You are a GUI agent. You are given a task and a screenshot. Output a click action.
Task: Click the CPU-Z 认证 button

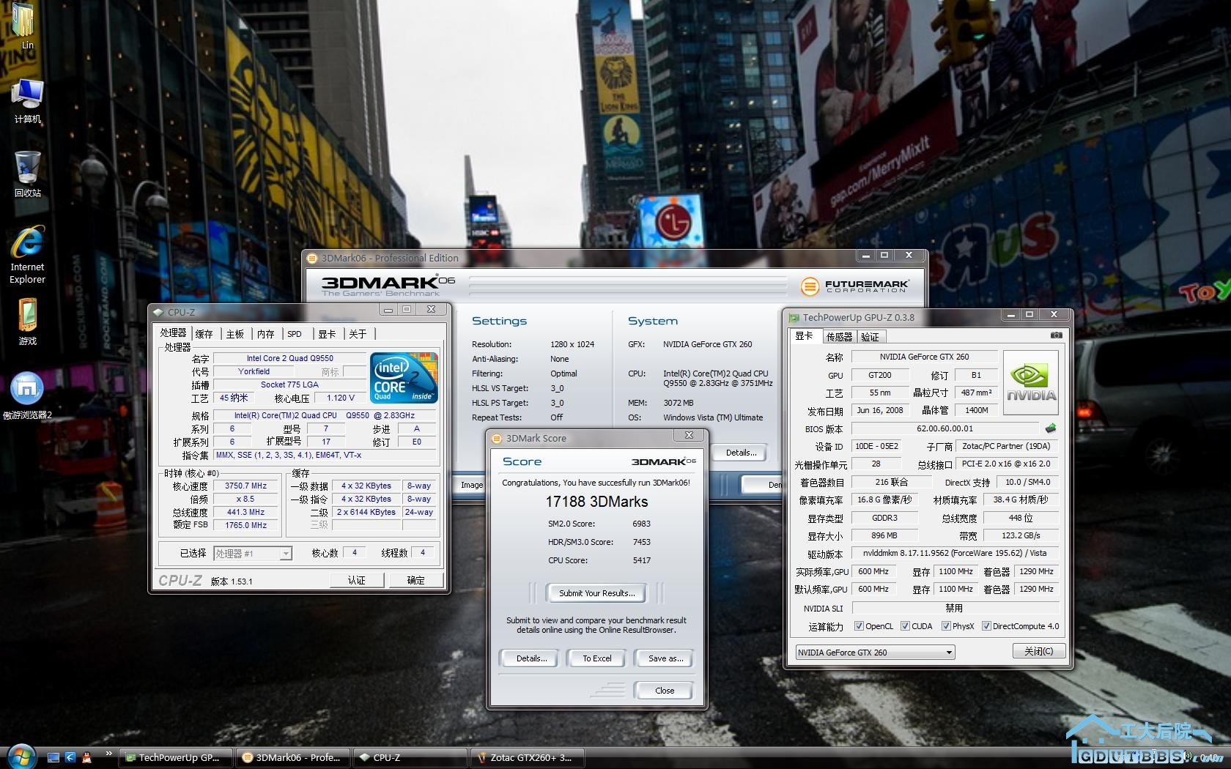(356, 580)
